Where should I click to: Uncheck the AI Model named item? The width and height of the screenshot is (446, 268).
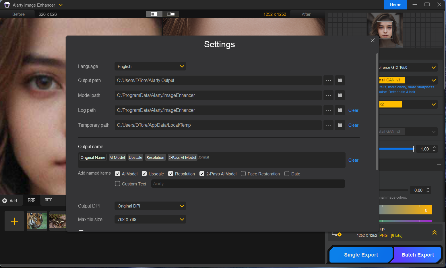coord(117,174)
